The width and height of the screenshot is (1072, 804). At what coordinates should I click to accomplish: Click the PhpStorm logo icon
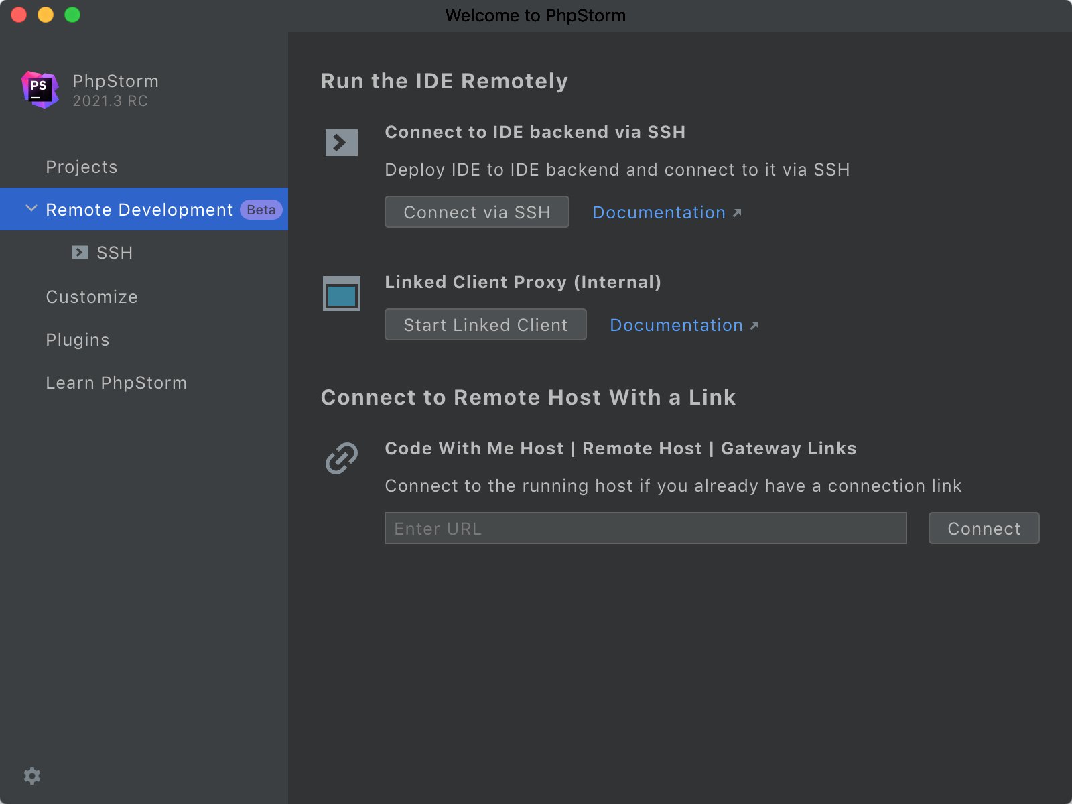40,90
